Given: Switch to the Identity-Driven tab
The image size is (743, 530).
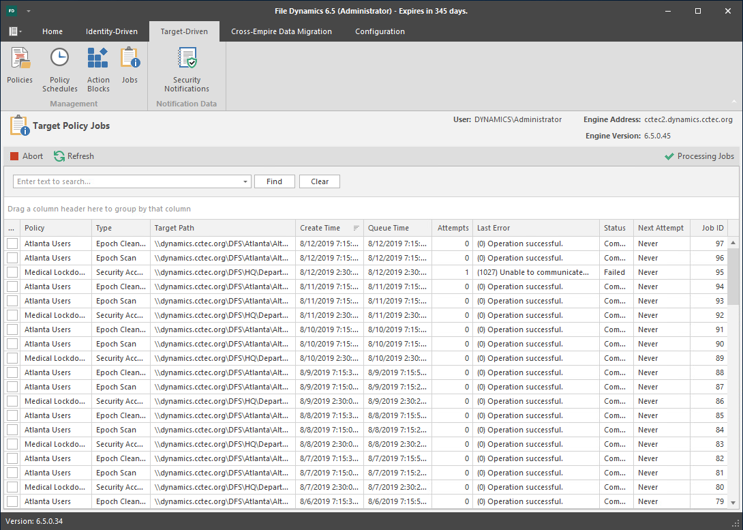Looking at the screenshot, I should click(x=111, y=31).
